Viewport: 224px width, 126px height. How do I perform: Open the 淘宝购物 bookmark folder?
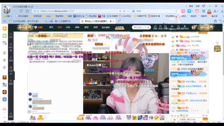tap(58, 16)
